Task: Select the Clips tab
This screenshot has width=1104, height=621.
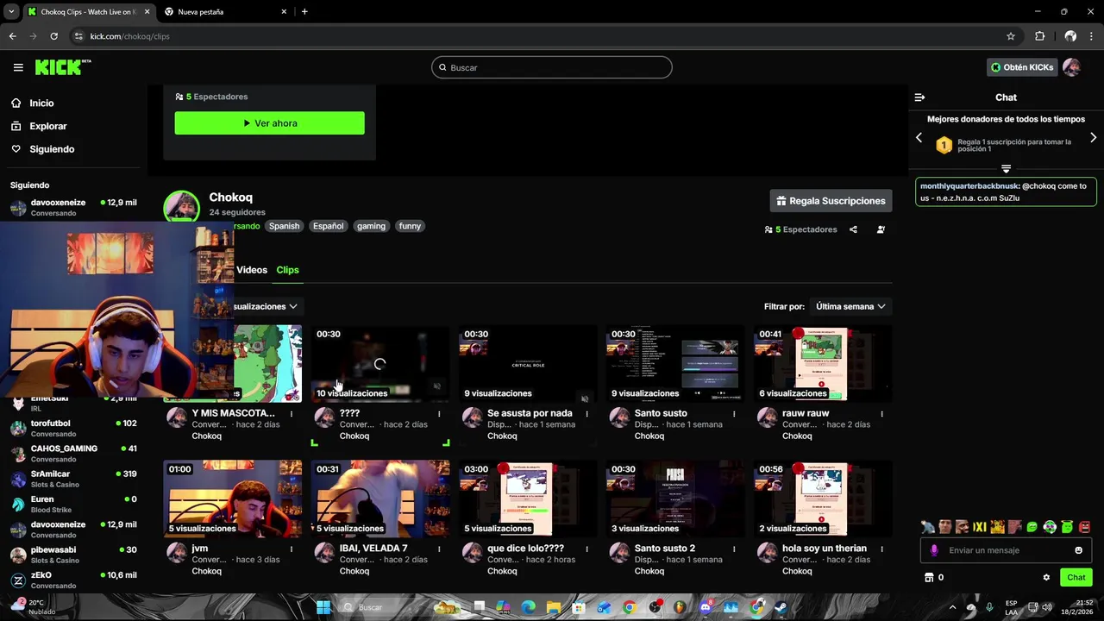Action: (287, 270)
